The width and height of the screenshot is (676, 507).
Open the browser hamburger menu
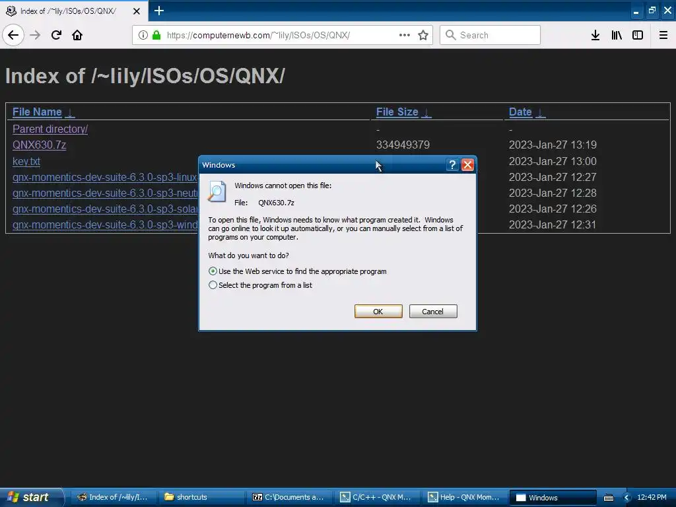click(663, 36)
